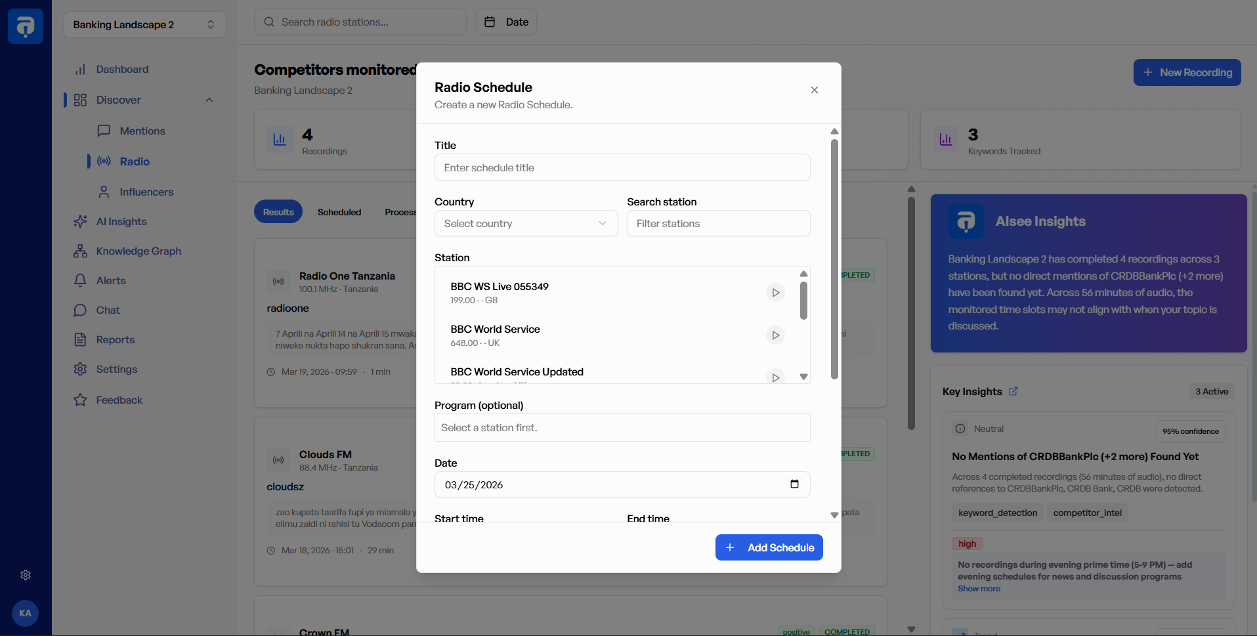Image resolution: width=1257 pixels, height=636 pixels.
Task: Select the Results tab
Action: [x=278, y=212]
